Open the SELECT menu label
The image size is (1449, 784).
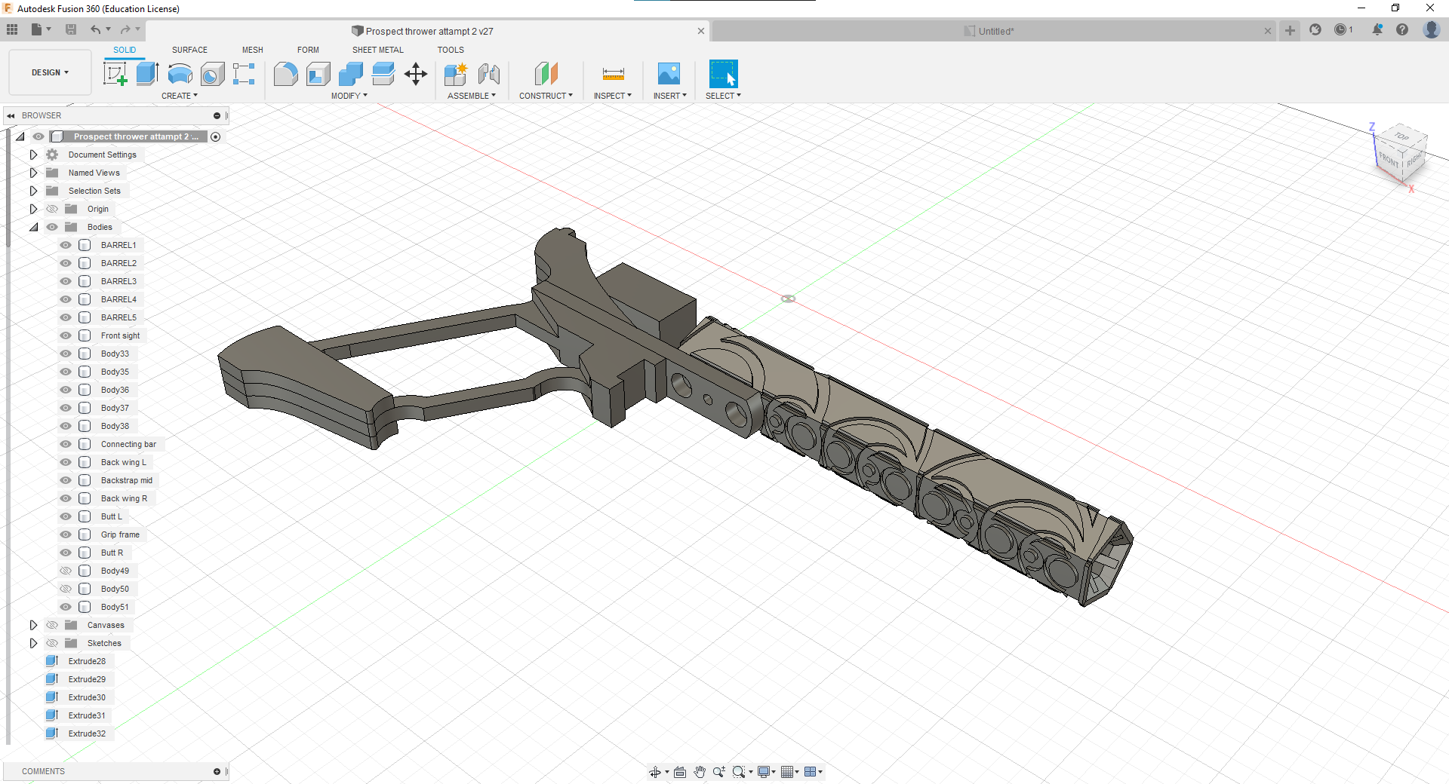tap(723, 96)
